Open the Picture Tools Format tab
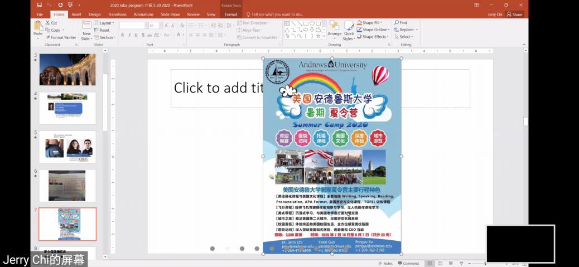This screenshot has width=579, height=267. click(231, 14)
